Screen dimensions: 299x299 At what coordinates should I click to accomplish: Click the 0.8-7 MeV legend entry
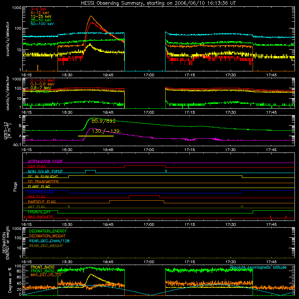coord(41,88)
